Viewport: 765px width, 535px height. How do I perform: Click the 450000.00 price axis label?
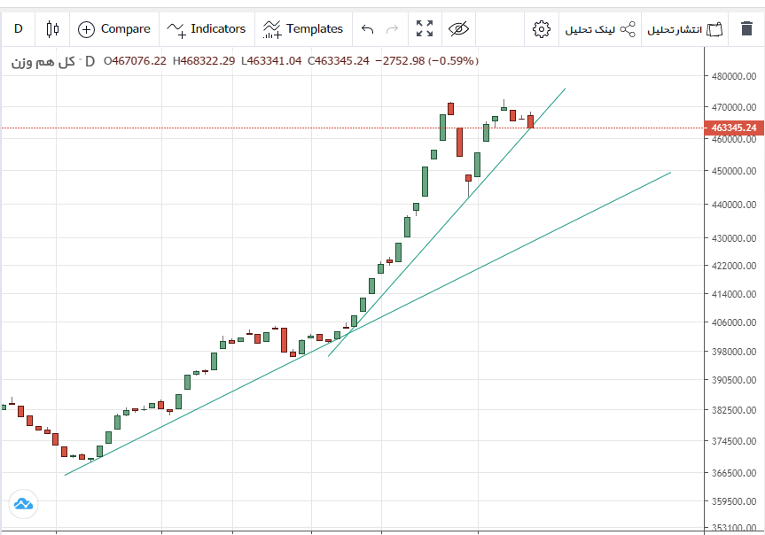pos(734,171)
